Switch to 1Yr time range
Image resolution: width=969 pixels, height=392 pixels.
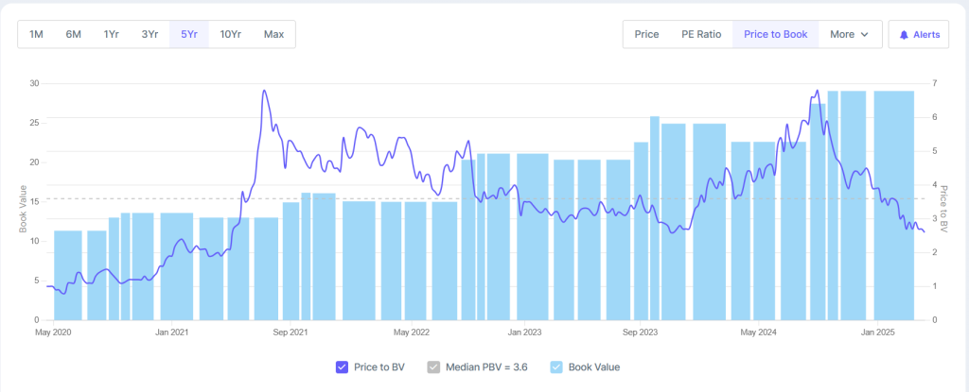pyautogui.click(x=112, y=34)
